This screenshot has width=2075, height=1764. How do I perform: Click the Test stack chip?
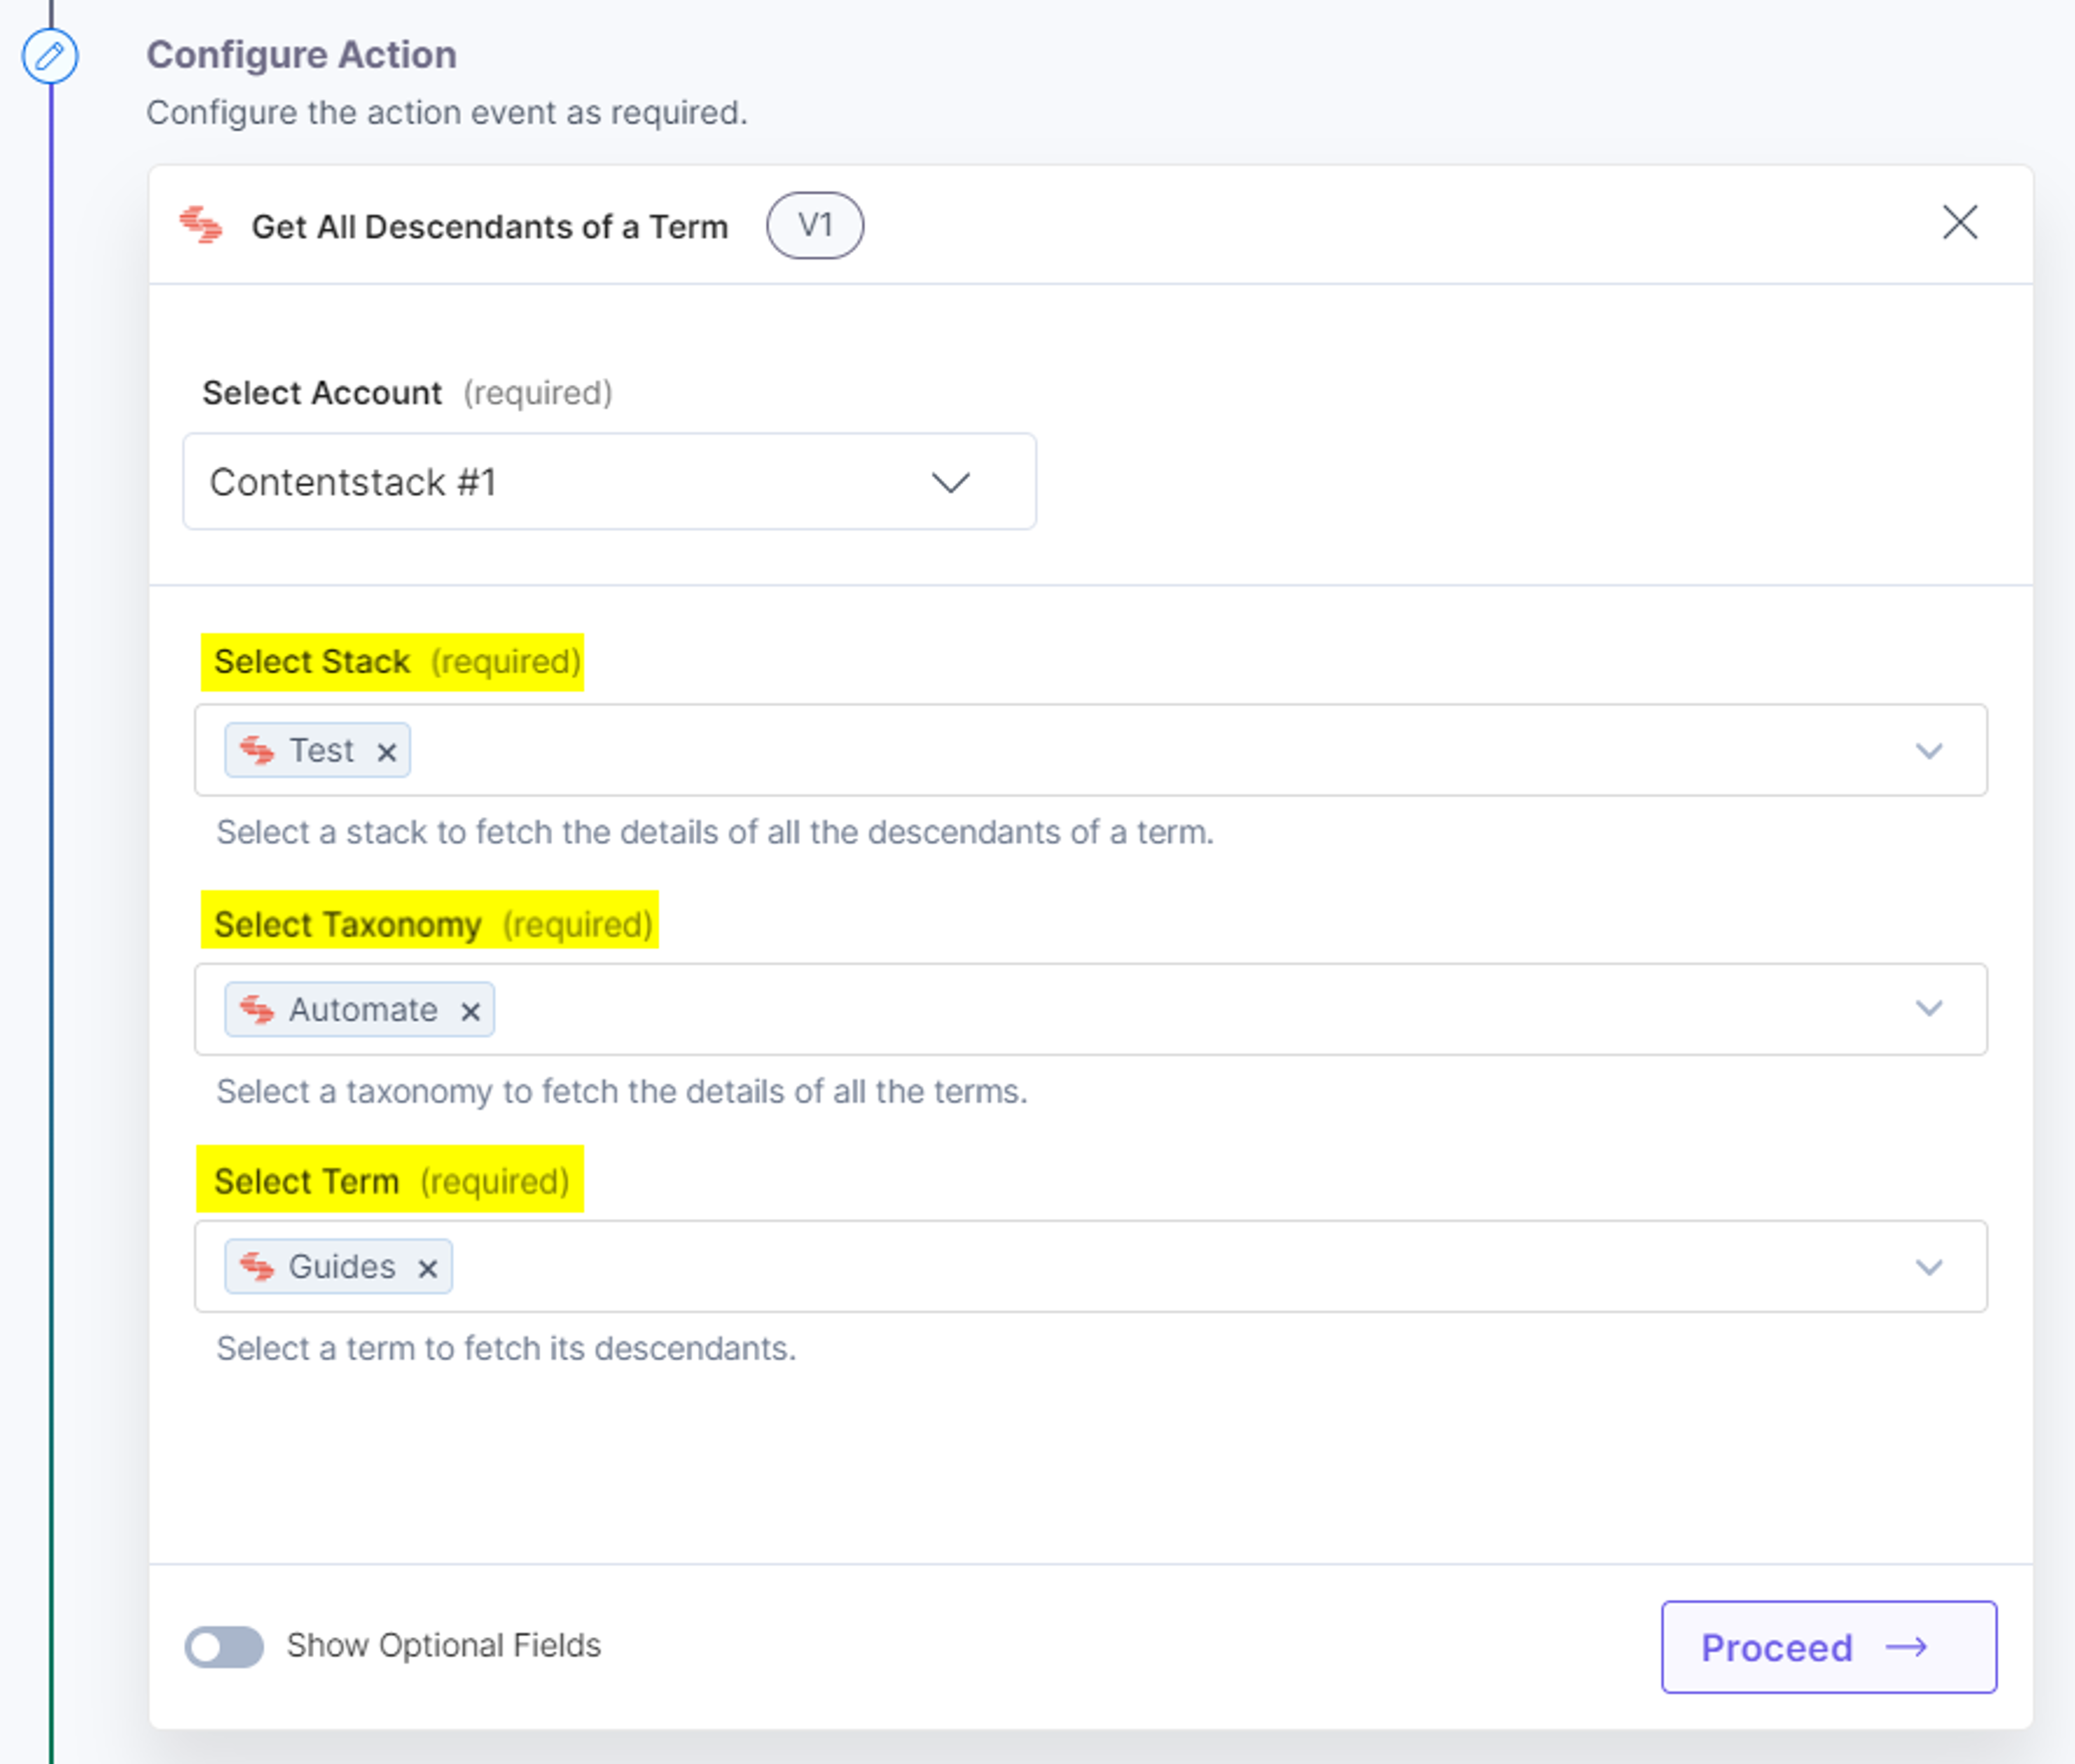(317, 750)
